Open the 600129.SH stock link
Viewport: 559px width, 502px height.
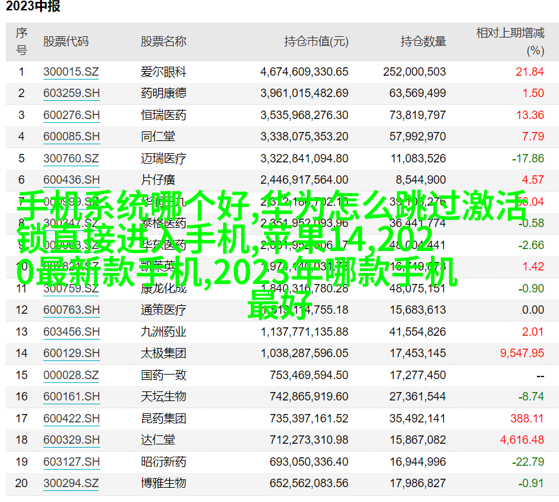[x=71, y=353]
